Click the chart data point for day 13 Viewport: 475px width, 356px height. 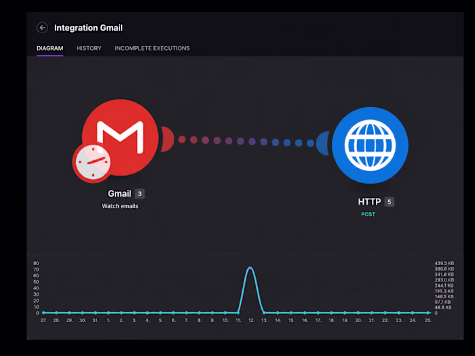pos(264,313)
